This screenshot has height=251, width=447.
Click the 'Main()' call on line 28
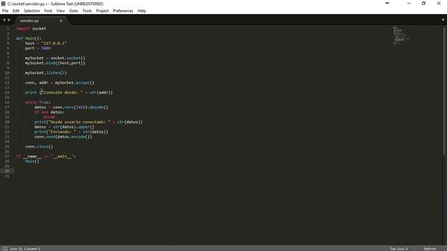(x=32, y=161)
